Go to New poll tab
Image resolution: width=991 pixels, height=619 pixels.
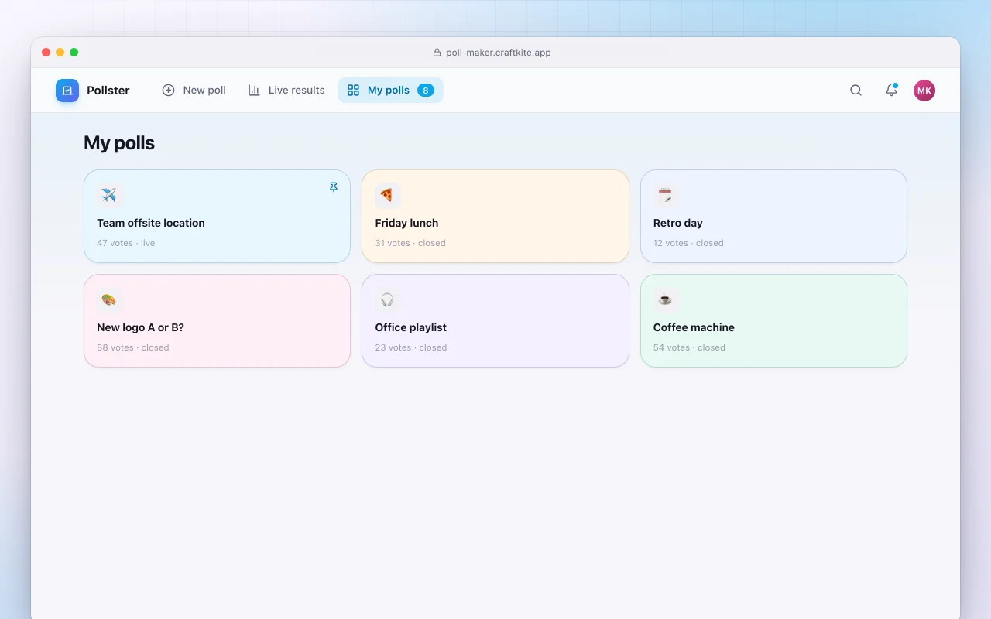[194, 91]
